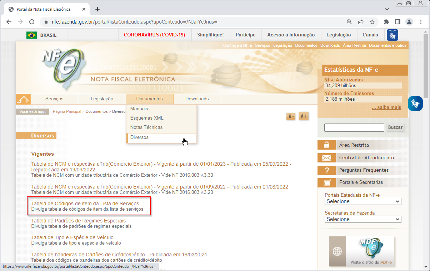Go home via the house icon
This screenshot has height=271, width=430.
pos(23,99)
